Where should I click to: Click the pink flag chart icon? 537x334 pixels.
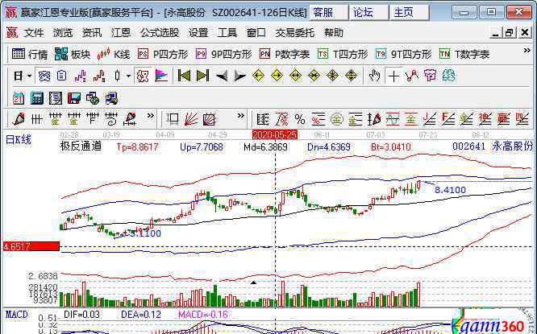[x=161, y=76]
